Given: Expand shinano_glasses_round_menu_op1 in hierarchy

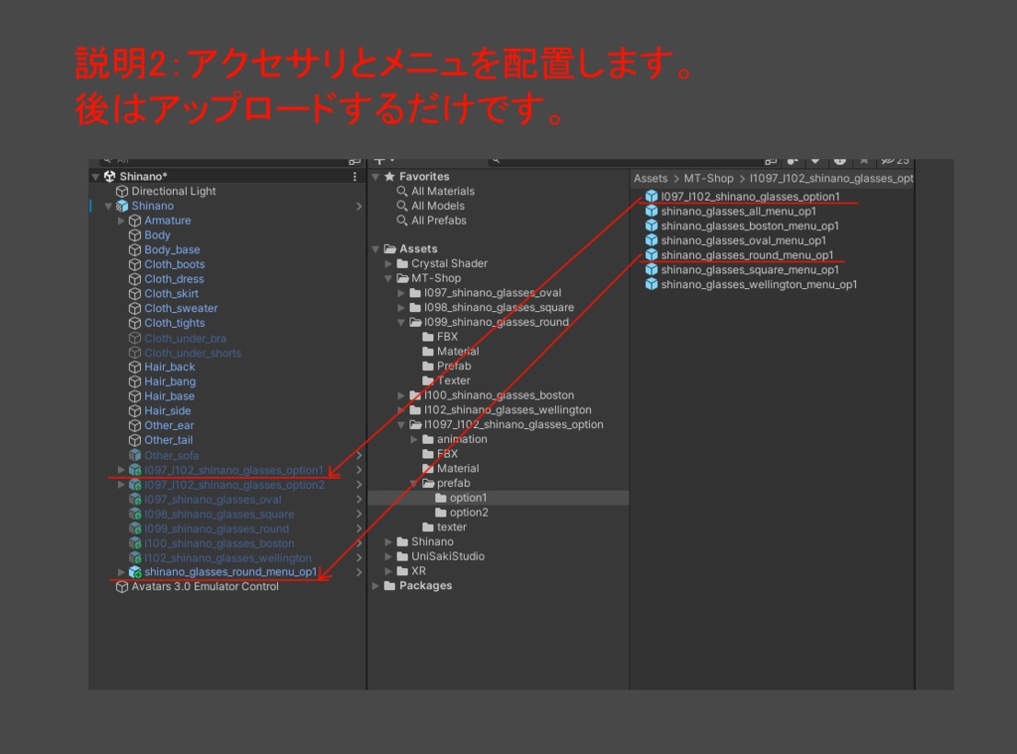Looking at the screenshot, I should tap(121, 571).
